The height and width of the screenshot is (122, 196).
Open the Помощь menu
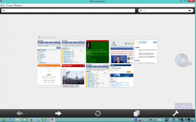point(18,5)
